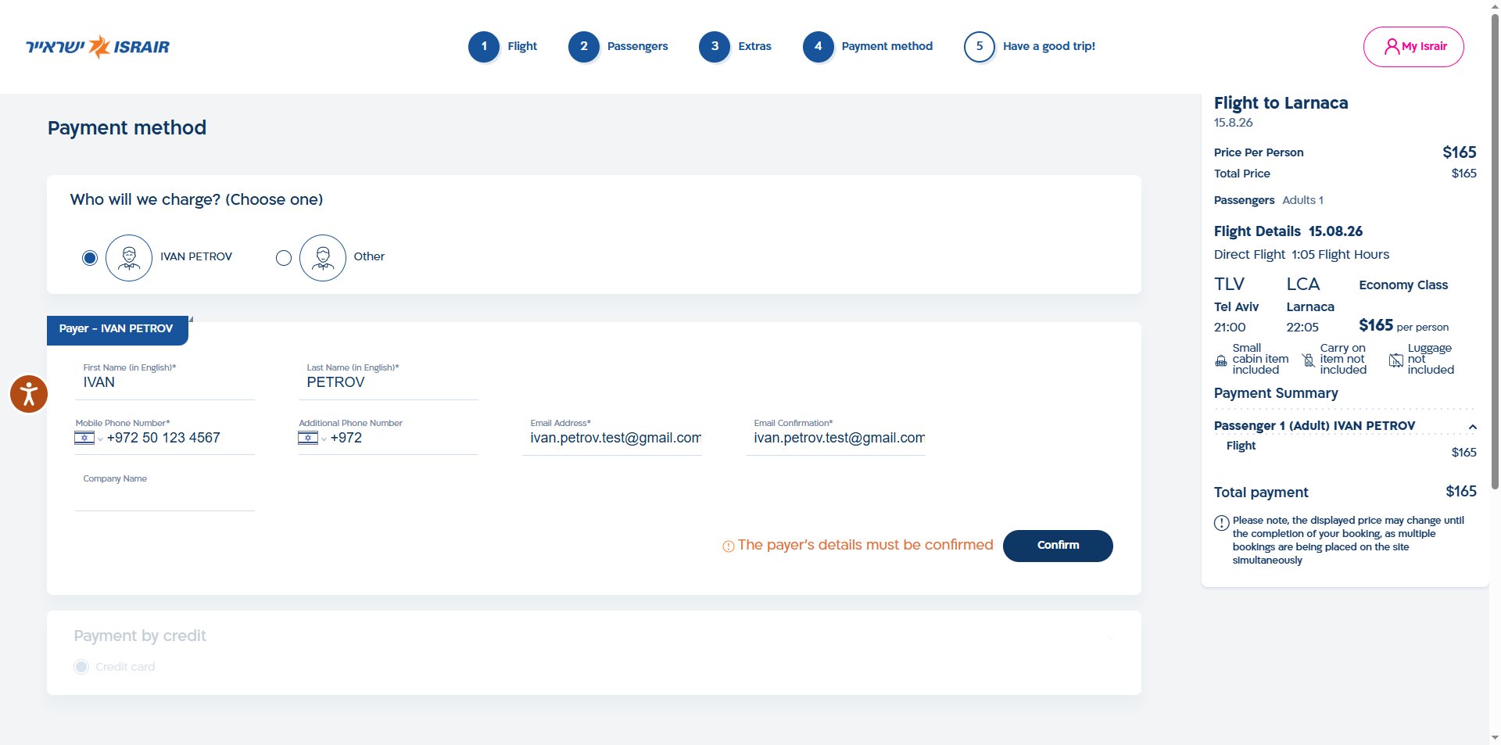Click the Israir logo

click(x=98, y=47)
